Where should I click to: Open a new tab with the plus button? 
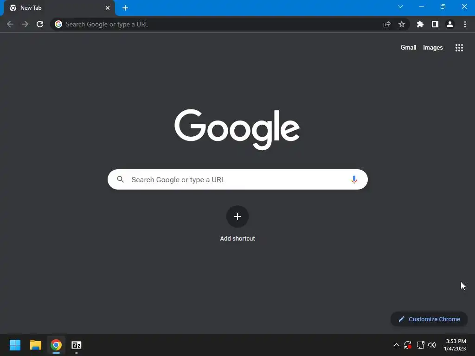[125, 8]
